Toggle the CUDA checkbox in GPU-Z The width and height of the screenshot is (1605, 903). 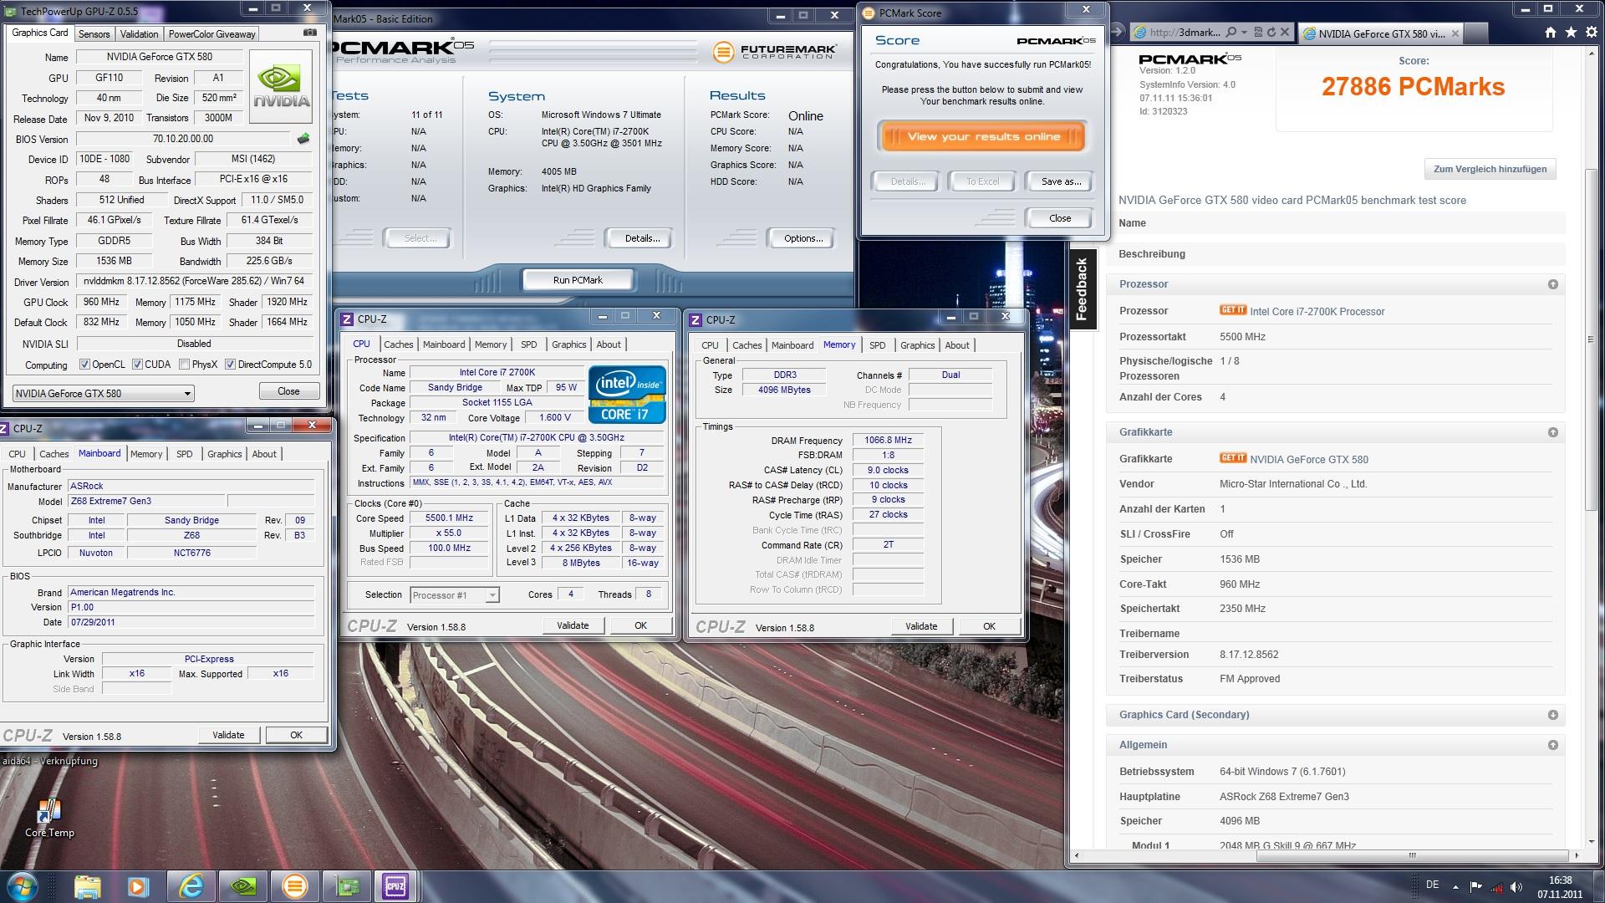pos(137,365)
